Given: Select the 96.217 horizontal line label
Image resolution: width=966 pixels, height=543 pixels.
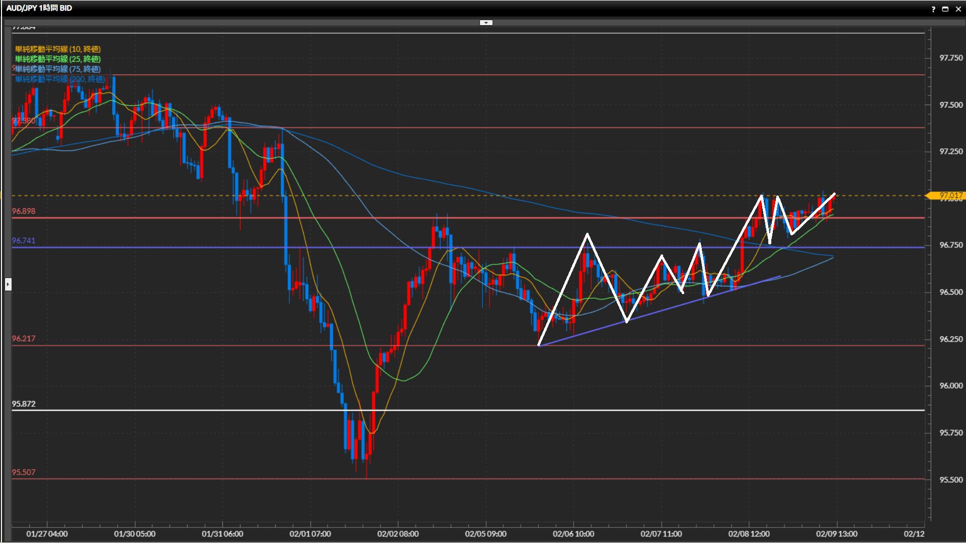Looking at the screenshot, I should coord(24,339).
